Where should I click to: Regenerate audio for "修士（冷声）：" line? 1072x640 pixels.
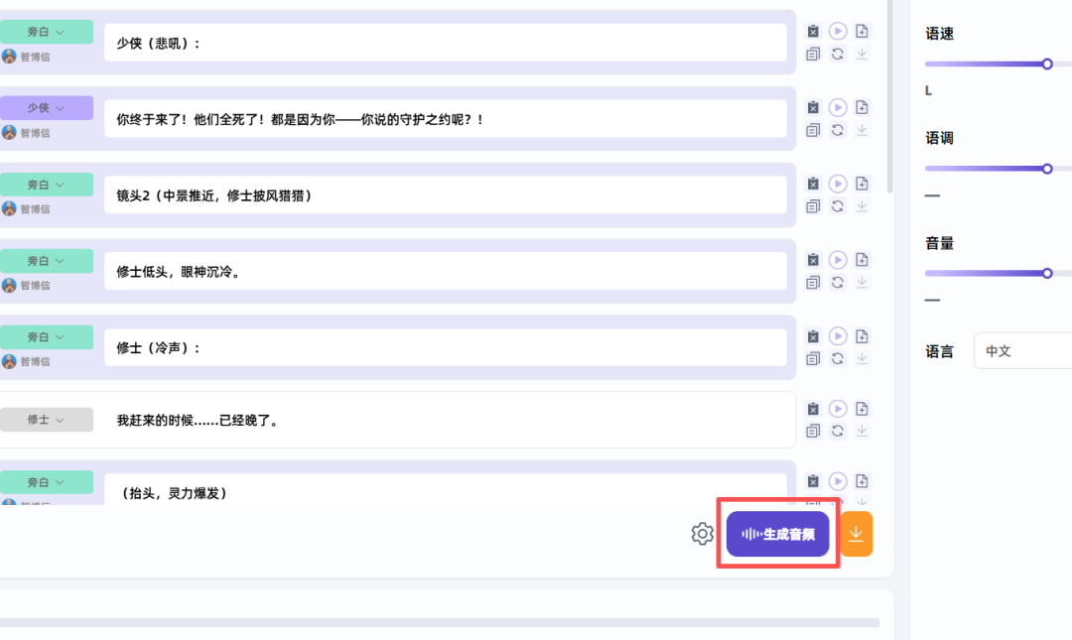[x=838, y=359]
